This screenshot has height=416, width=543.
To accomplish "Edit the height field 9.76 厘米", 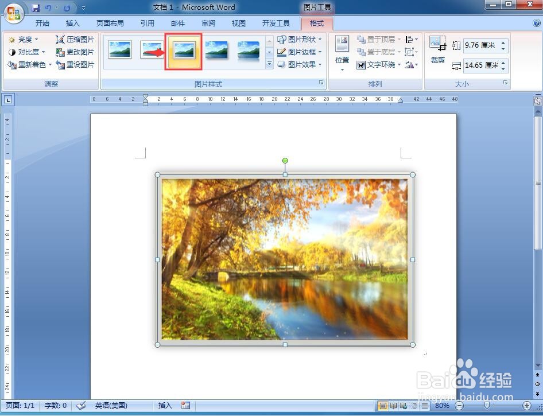I will [x=480, y=45].
